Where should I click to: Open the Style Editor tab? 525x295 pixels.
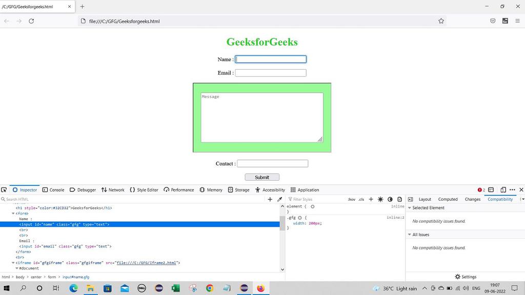click(144, 189)
